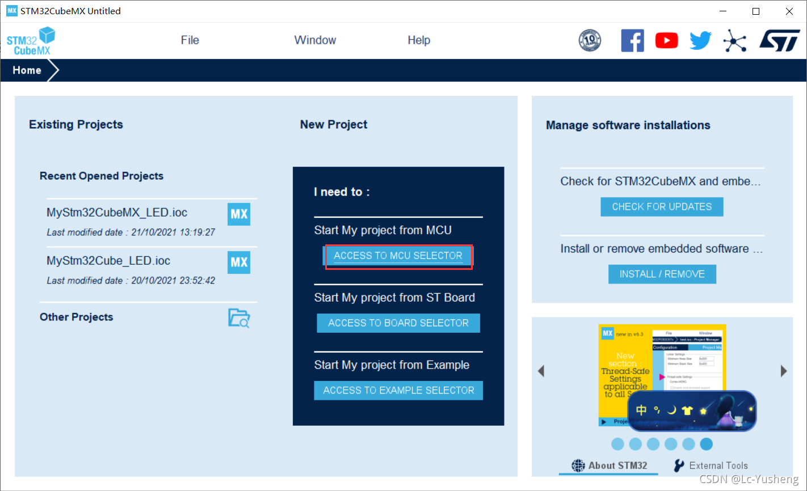Open the Twitter bird icon link
Image resolution: width=807 pixels, height=491 pixels.
700,40
